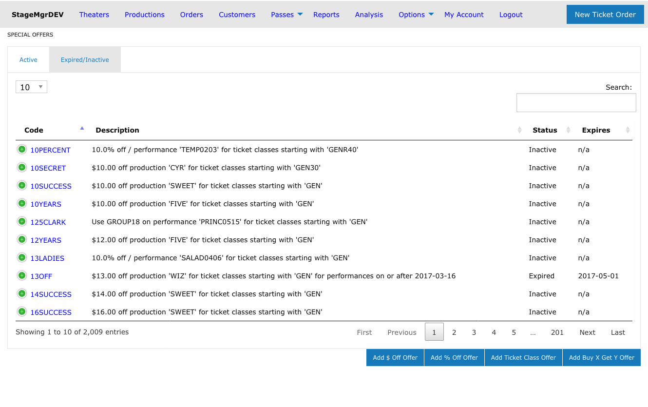Switch to the Expired/Inactive tab
The width and height of the screenshot is (648, 407).
[x=85, y=59]
